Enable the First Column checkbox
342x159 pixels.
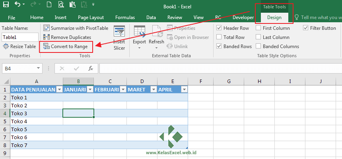[258, 28]
